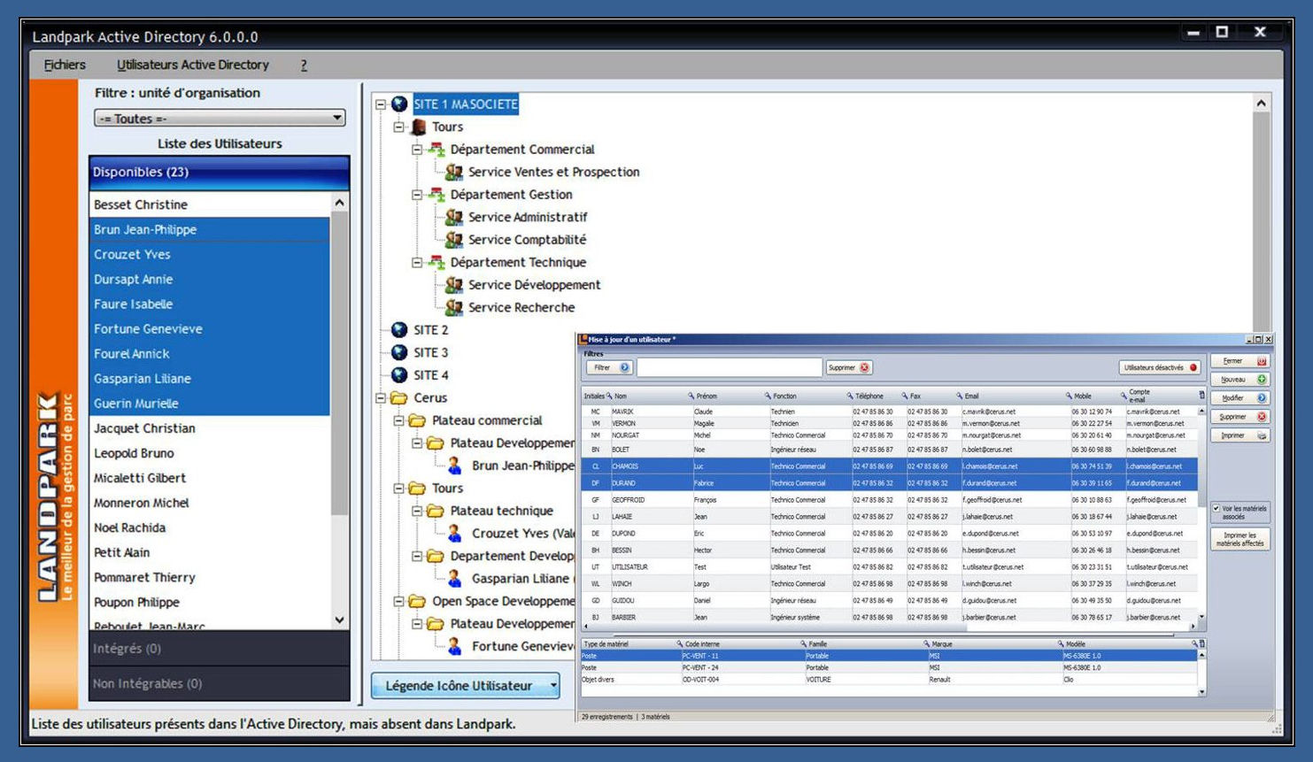Viewport: 1313px width, 762px height.
Task: Select Jacquet Christian in the users list
Action: point(210,428)
